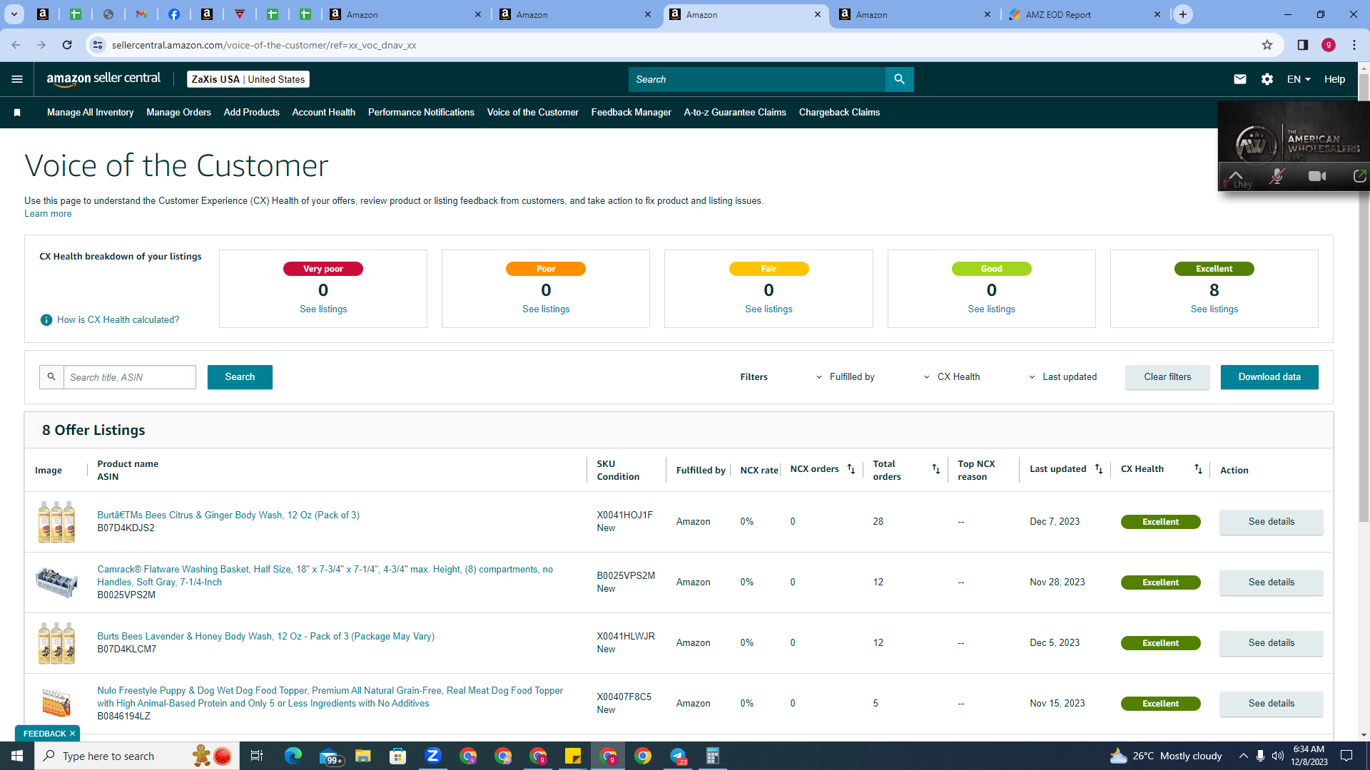Open Add Products page
The image size is (1370, 770).
[x=251, y=113]
